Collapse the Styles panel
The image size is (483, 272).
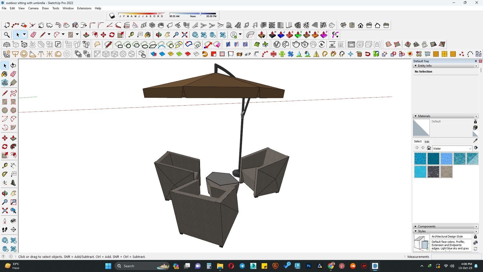click(416, 231)
